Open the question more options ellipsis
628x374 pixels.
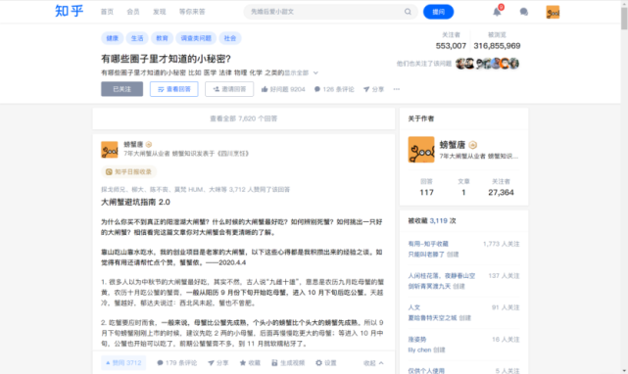(x=396, y=89)
